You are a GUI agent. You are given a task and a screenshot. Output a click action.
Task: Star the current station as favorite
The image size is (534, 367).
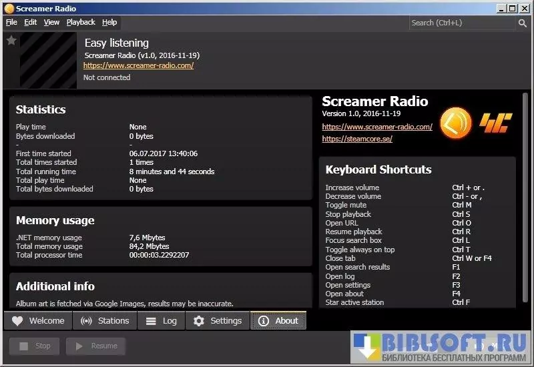(11, 41)
